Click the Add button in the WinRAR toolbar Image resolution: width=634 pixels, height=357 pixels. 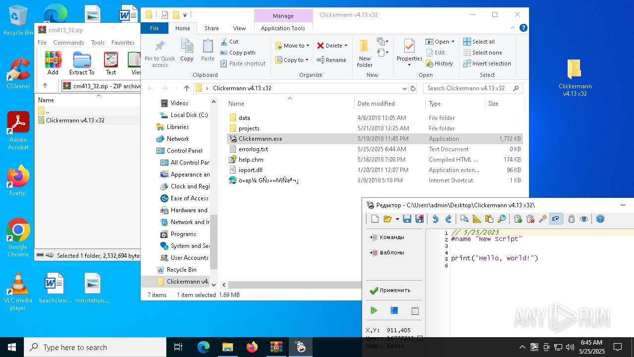coord(53,63)
